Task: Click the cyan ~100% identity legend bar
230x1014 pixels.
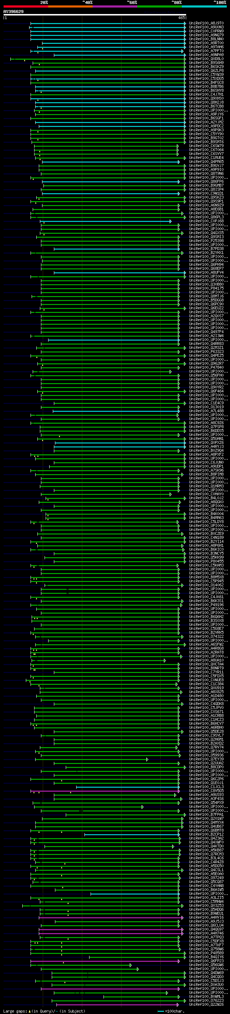Action: [x=204, y=6]
